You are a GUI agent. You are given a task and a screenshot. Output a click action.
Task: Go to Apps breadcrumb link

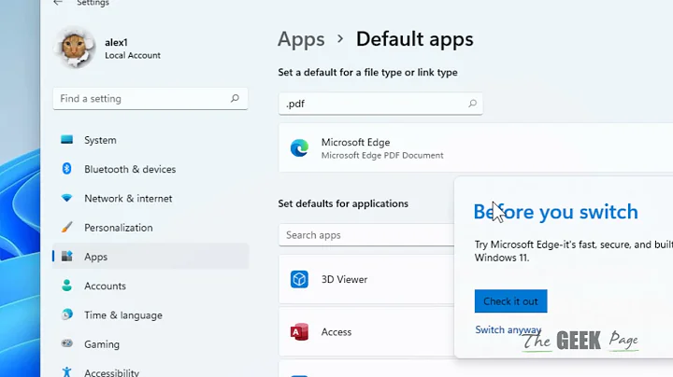click(x=301, y=39)
